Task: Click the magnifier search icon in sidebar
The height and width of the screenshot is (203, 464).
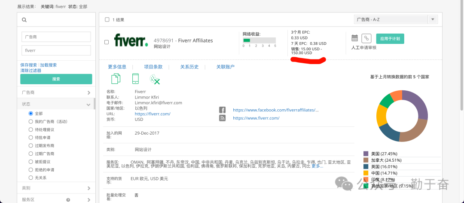Action: point(24,20)
